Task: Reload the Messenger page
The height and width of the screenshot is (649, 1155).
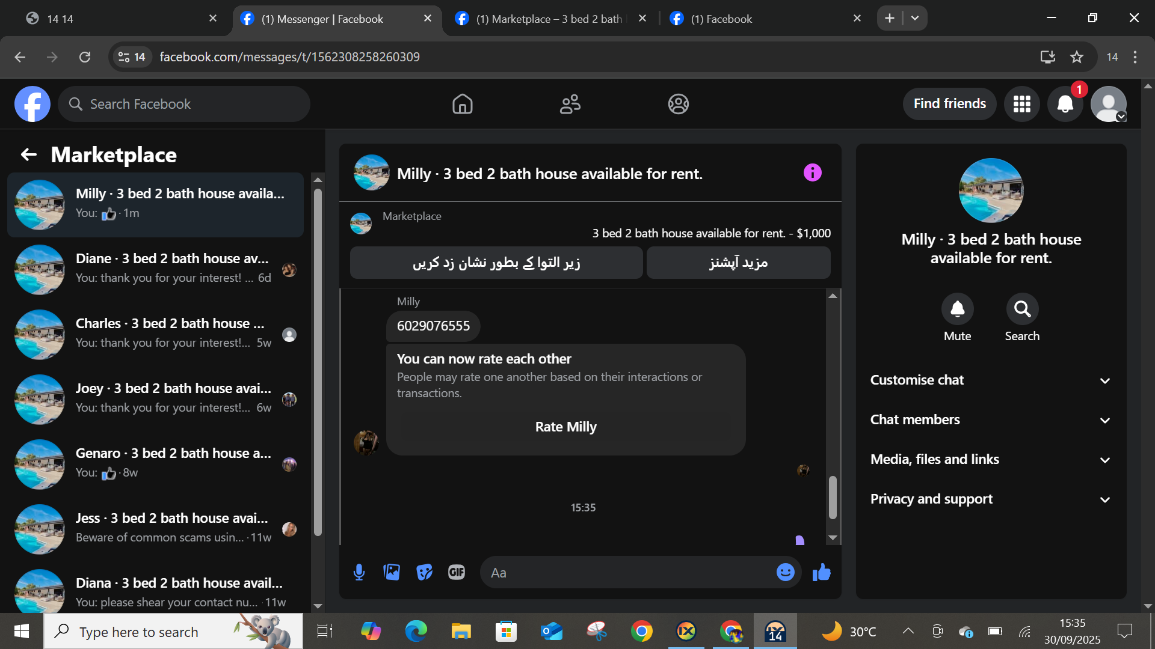Action: pos(85,57)
